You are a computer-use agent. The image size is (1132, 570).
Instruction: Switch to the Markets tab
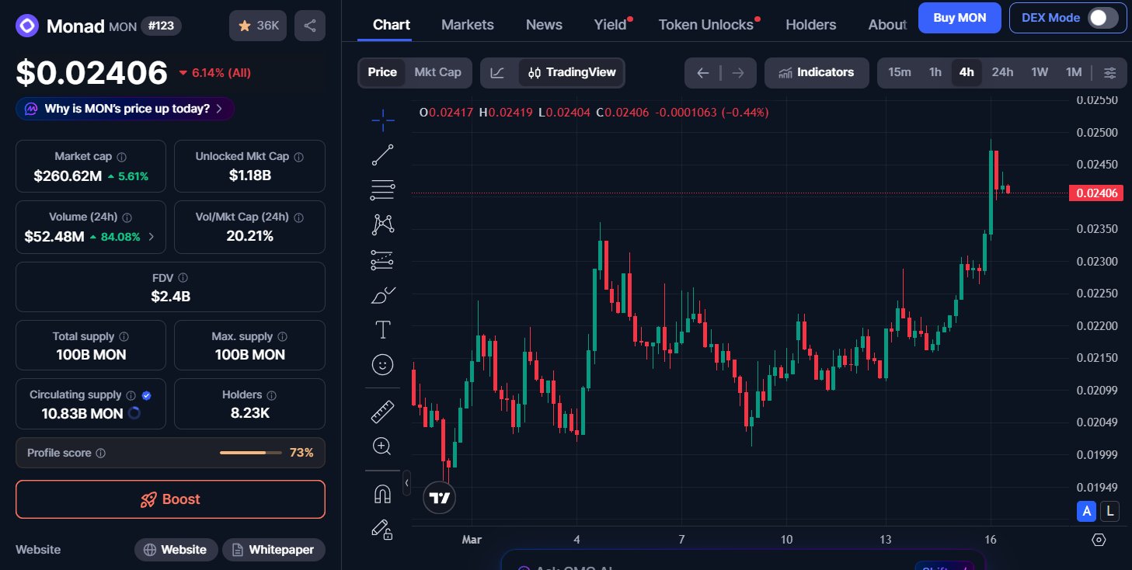[468, 25]
